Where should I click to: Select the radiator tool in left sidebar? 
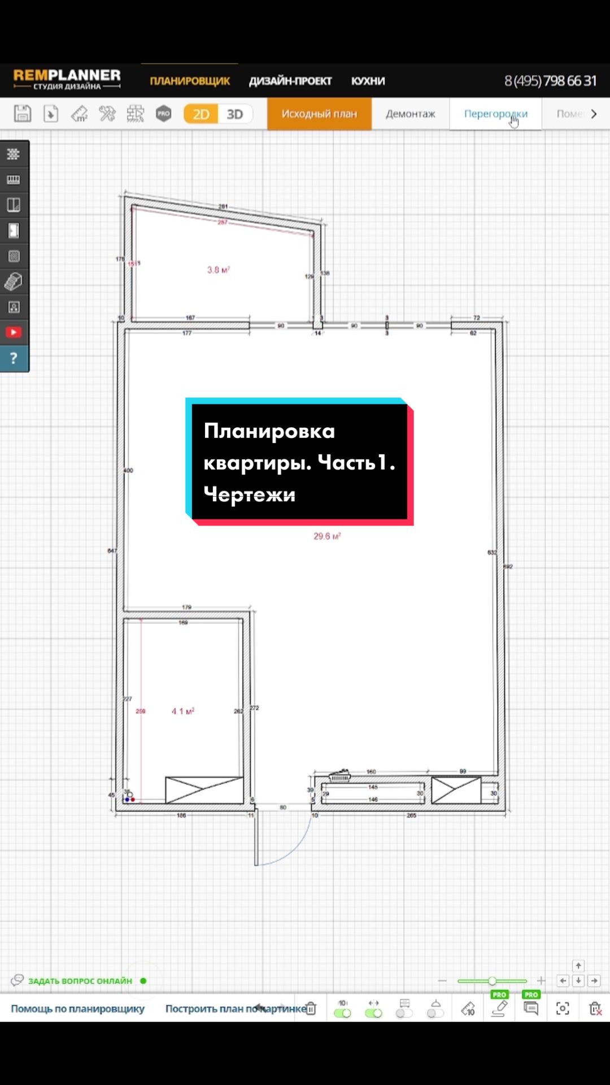pos(14,180)
